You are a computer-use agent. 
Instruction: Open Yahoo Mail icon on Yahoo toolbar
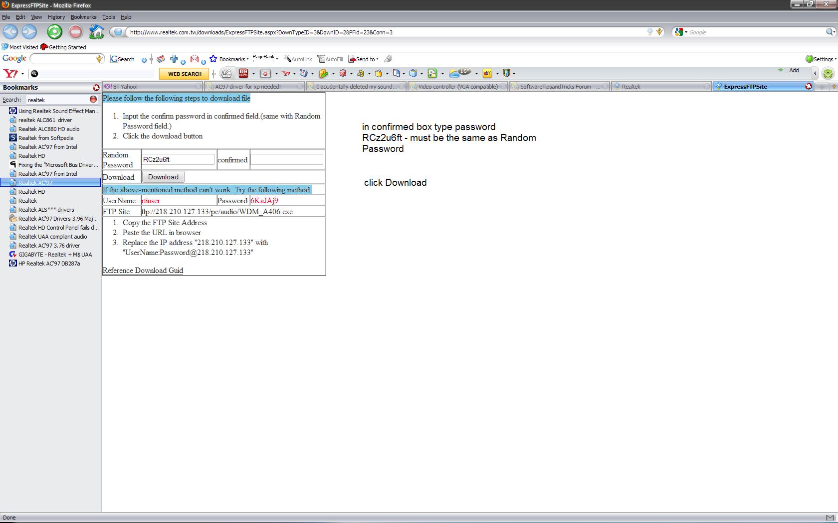pos(265,73)
